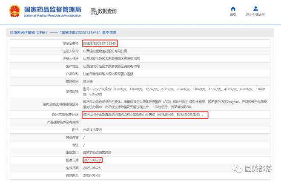
Task: Click the 国家药品监督管理局 site title
Action: [x=53, y=9]
